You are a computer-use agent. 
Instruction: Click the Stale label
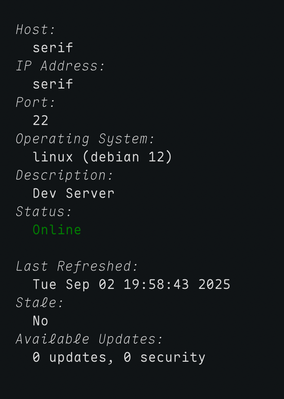point(40,303)
